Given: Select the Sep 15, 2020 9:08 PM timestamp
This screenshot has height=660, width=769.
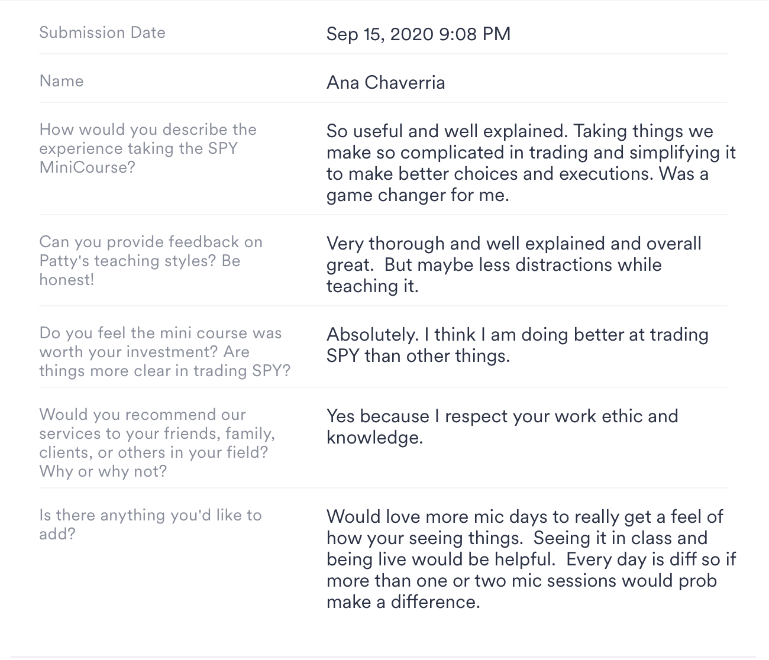Looking at the screenshot, I should (418, 34).
